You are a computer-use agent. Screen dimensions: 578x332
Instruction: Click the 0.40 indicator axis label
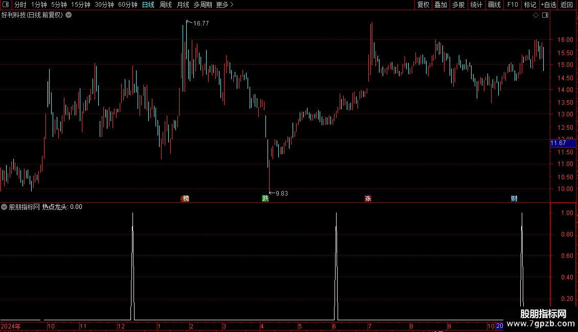[567, 277]
